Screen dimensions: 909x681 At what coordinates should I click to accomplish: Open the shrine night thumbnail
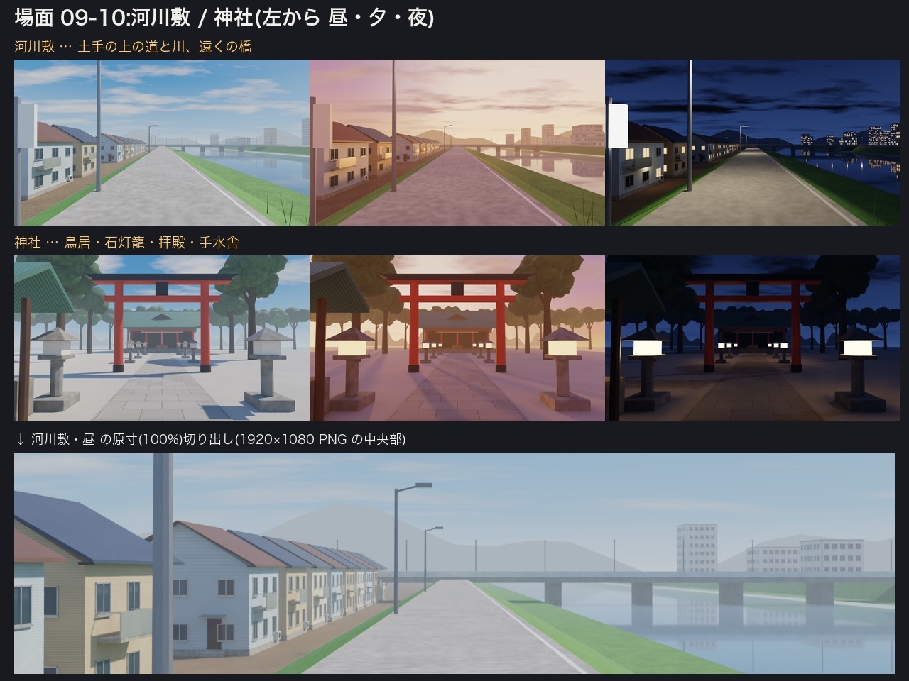click(753, 338)
